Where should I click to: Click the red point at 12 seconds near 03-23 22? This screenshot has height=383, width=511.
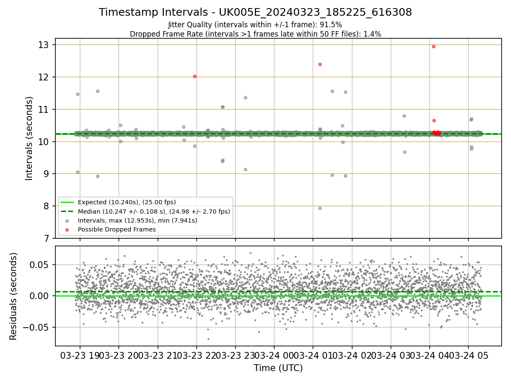[195, 76]
